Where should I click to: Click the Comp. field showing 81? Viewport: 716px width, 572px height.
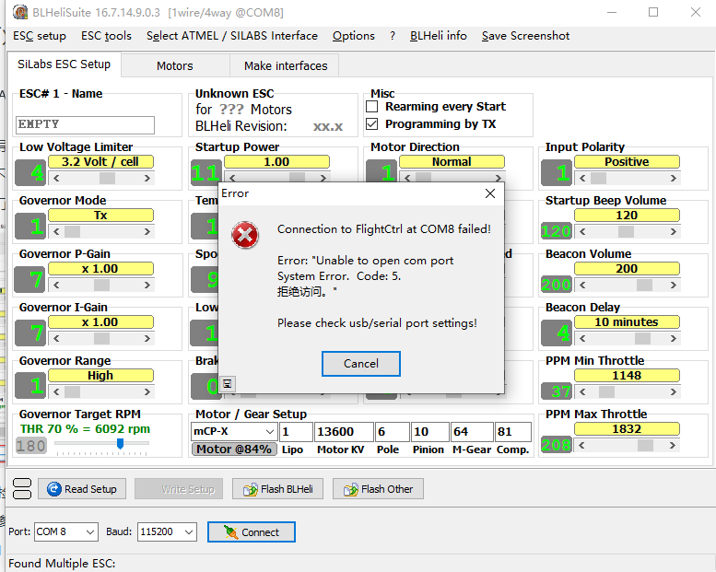(513, 432)
